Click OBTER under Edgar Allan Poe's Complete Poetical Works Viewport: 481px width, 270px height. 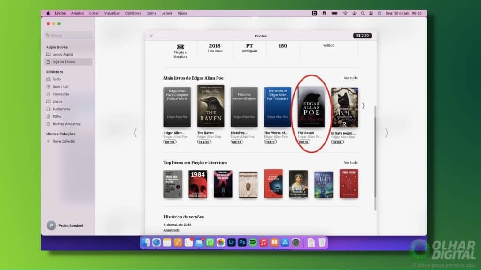[170, 142]
